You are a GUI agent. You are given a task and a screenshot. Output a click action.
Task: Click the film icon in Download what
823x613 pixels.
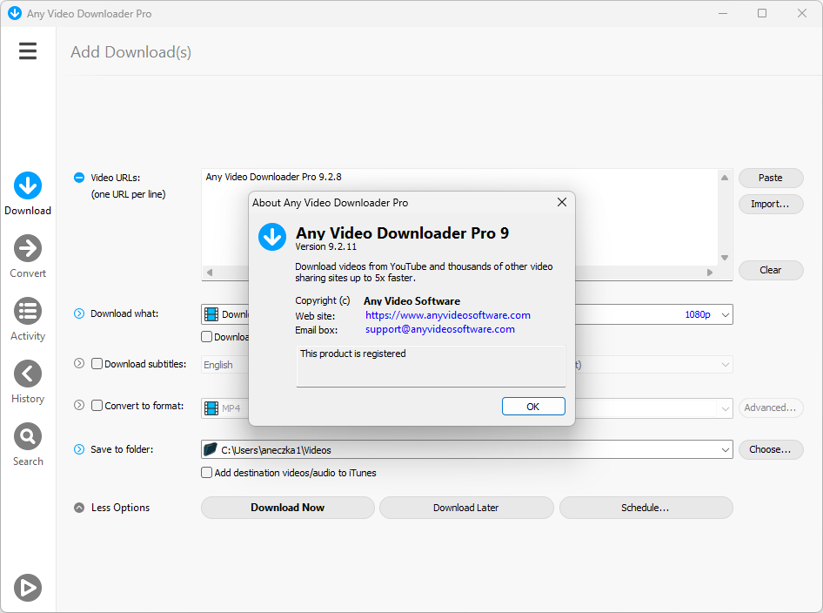[211, 314]
